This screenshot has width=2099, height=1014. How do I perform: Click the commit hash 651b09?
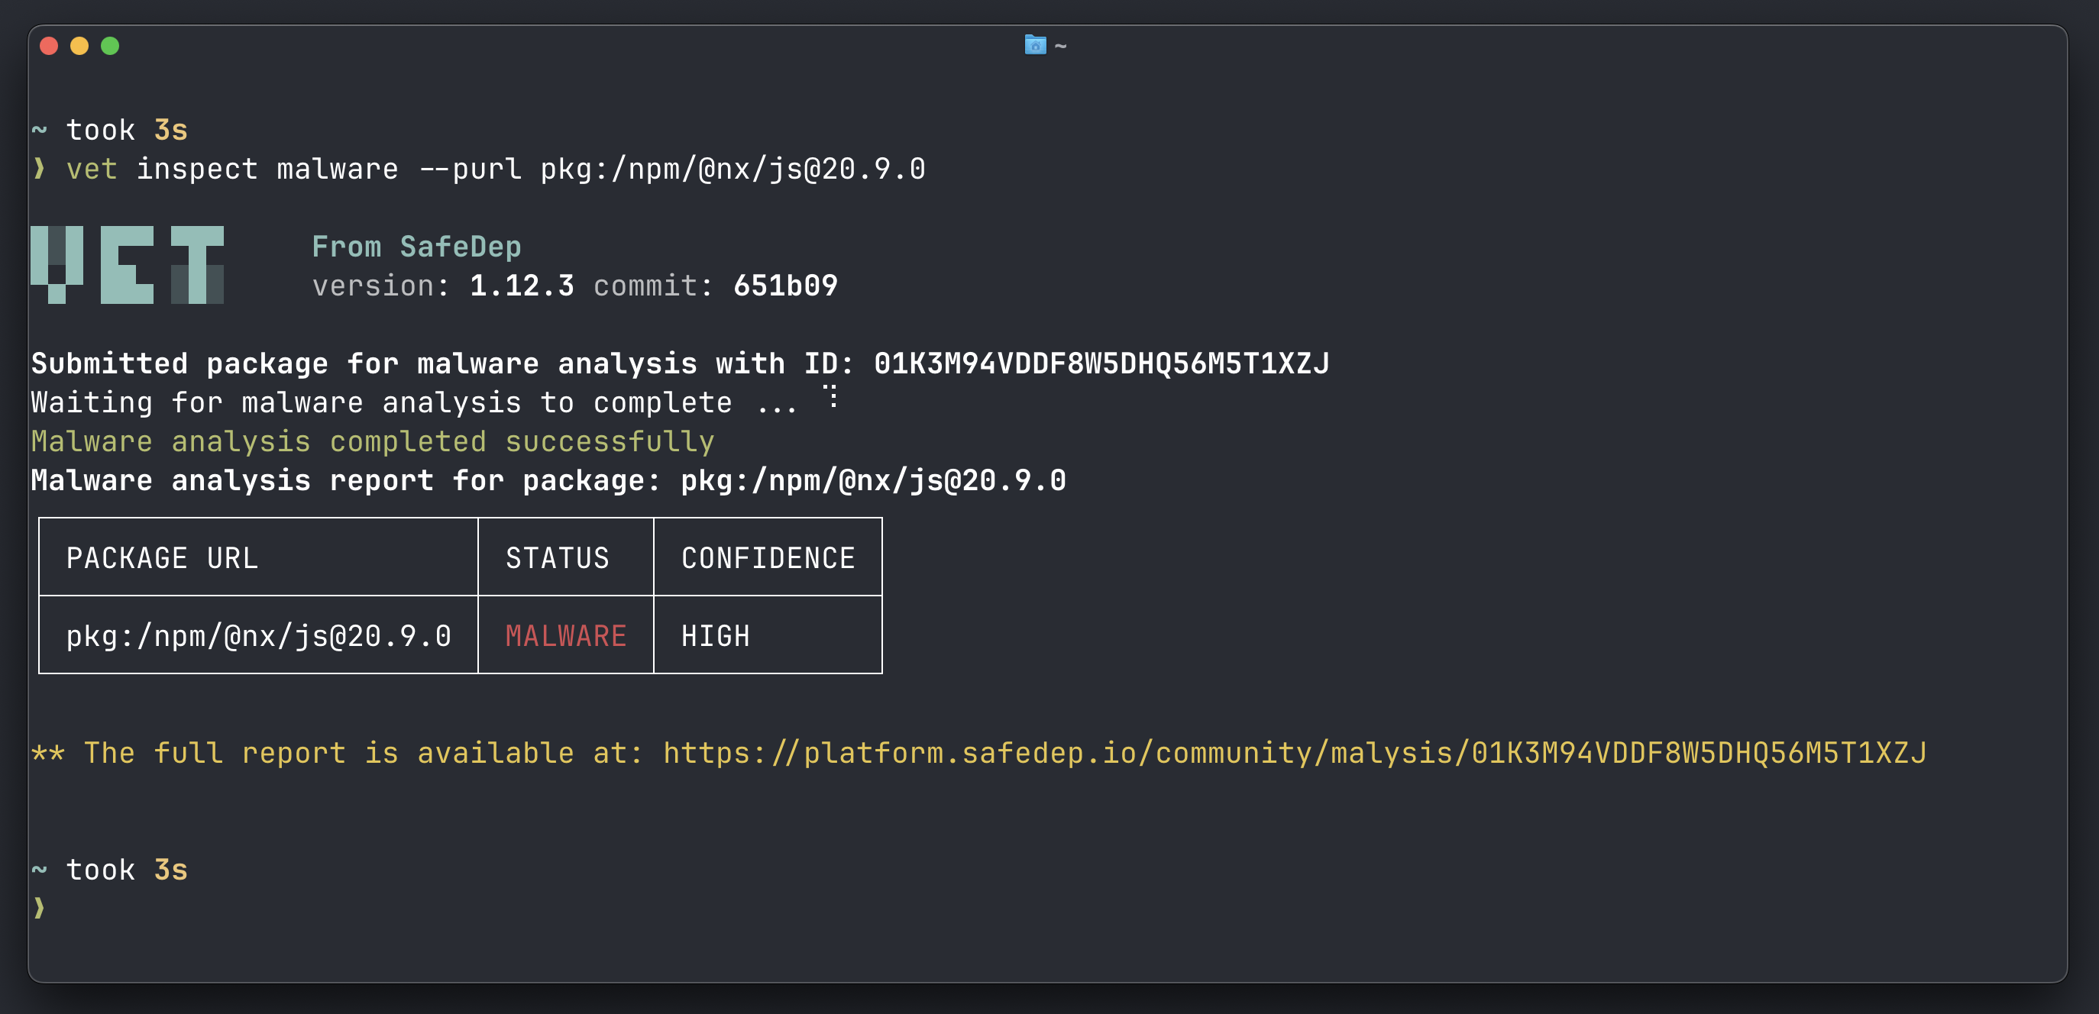click(784, 285)
